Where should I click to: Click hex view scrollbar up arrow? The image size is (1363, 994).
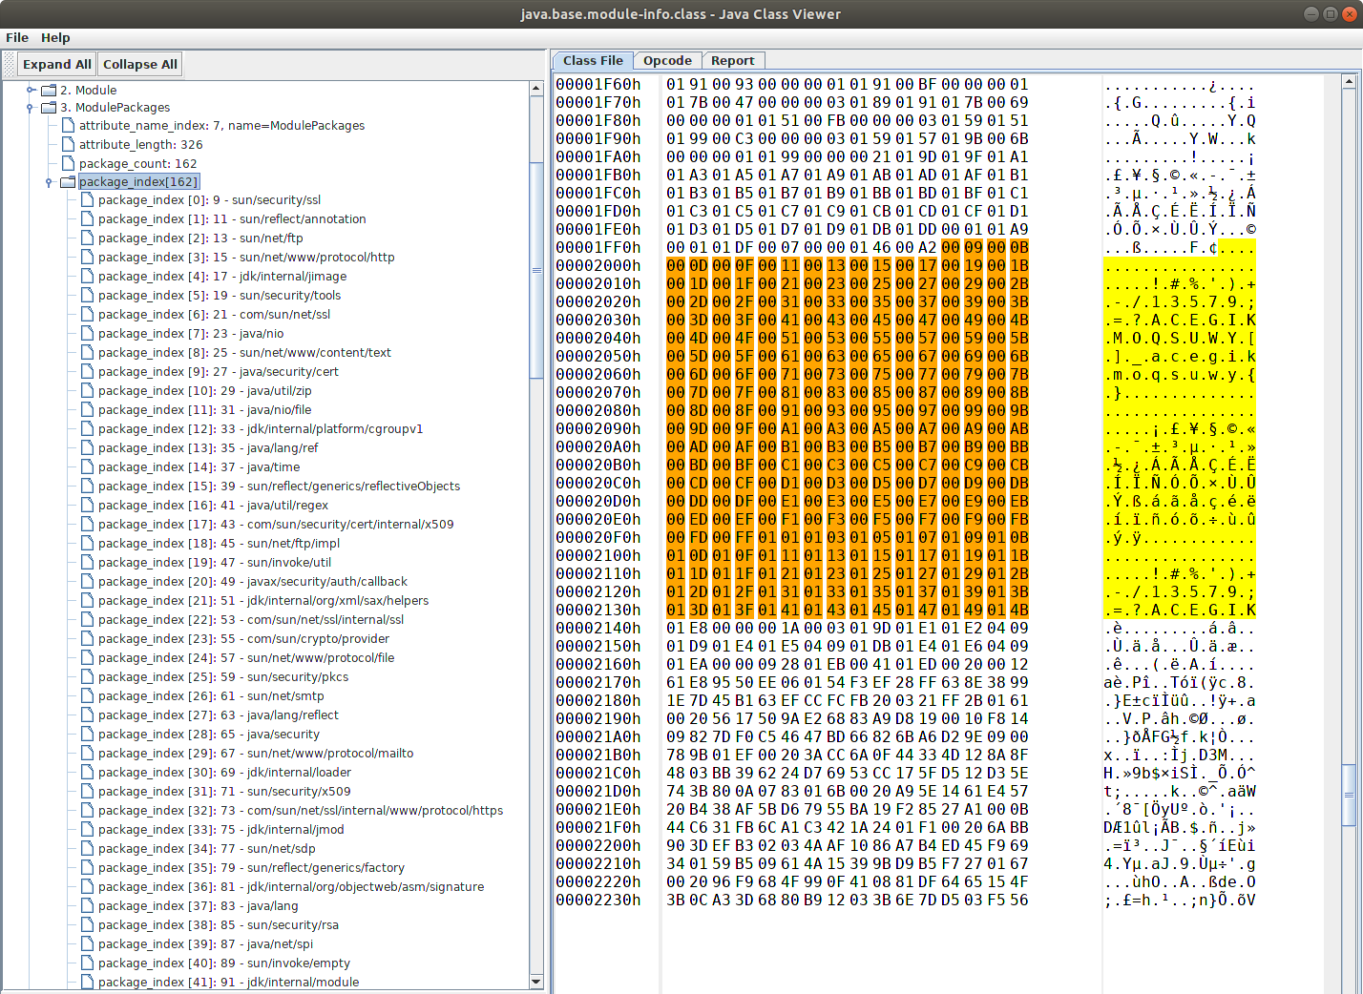pos(1349,82)
